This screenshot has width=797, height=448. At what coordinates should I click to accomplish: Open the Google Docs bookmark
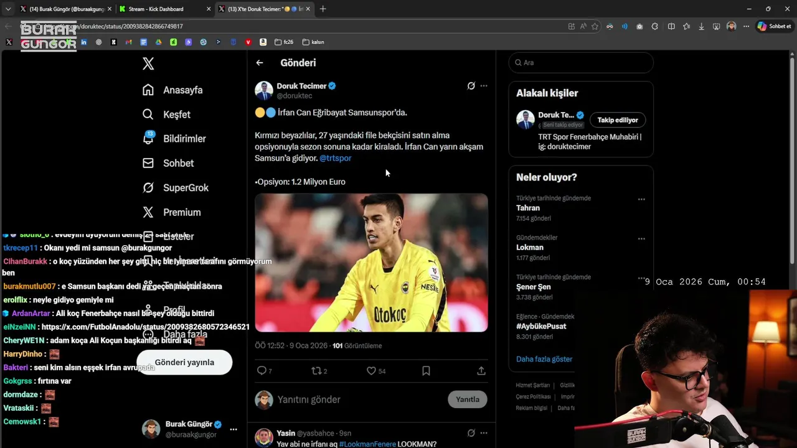point(143,42)
